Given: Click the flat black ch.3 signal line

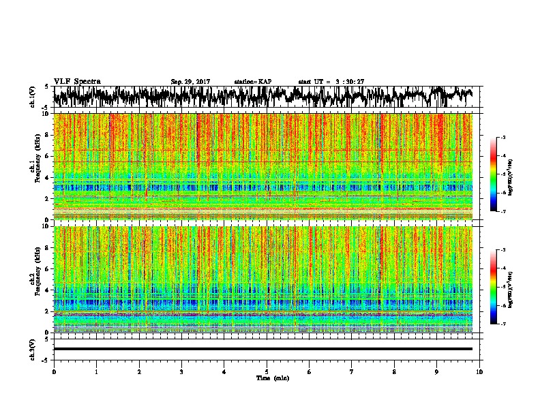Looking at the screenshot, I should click(x=263, y=349).
